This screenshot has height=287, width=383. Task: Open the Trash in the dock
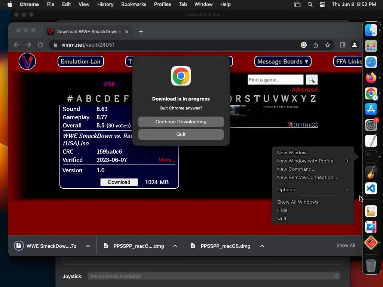371,265
